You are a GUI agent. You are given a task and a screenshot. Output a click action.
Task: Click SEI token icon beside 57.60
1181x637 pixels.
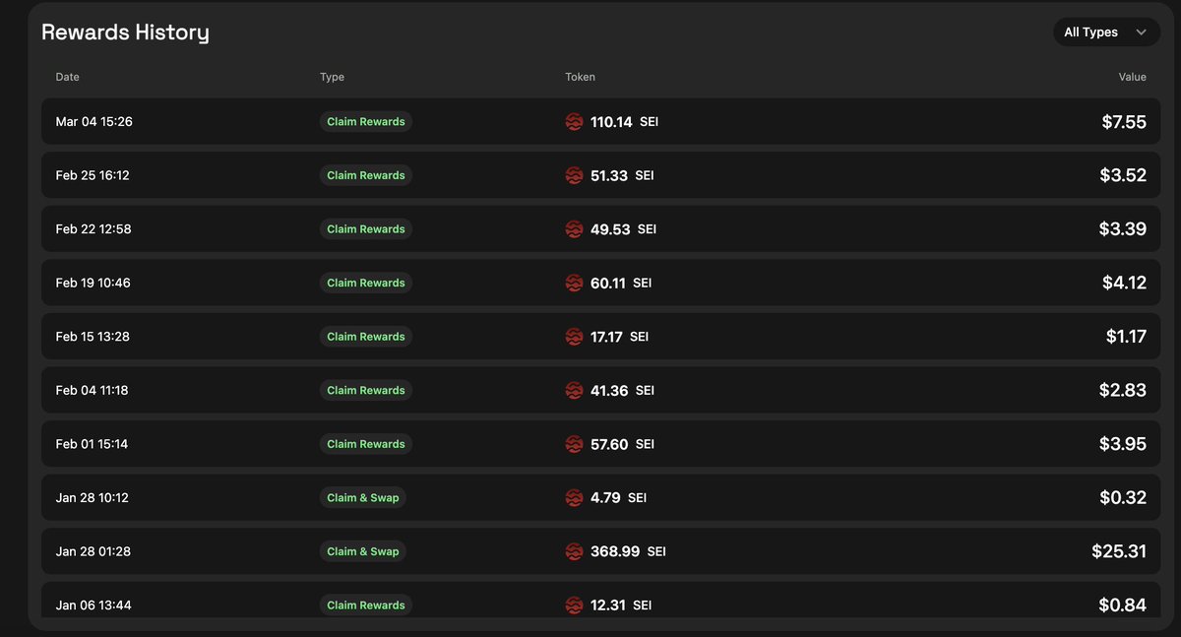pos(575,444)
